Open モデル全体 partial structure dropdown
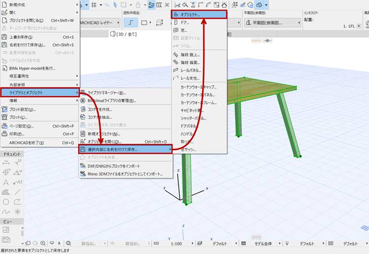369x254 pixels. 279,243
